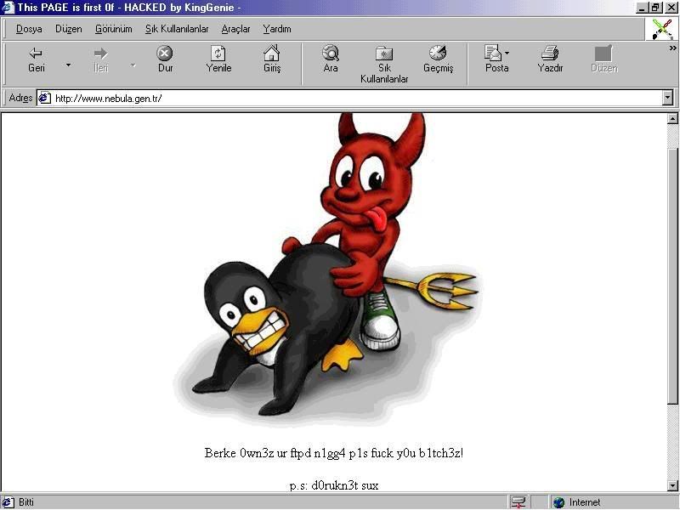This screenshot has height=510, width=680.
Task: Open the Dosya menu
Action: pos(29,29)
